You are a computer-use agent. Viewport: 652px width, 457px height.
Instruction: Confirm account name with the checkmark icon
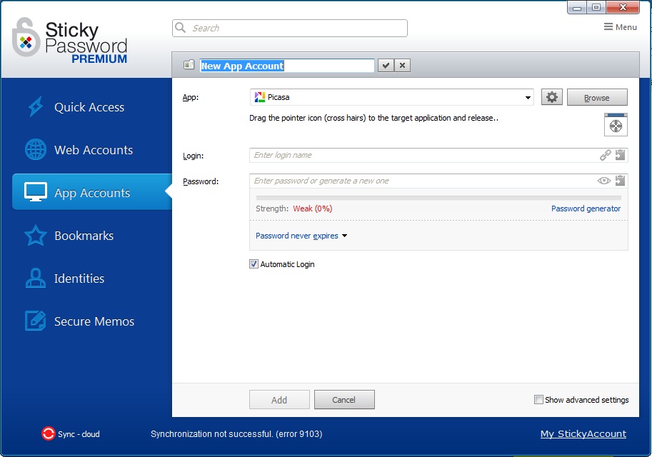pos(385,65)
